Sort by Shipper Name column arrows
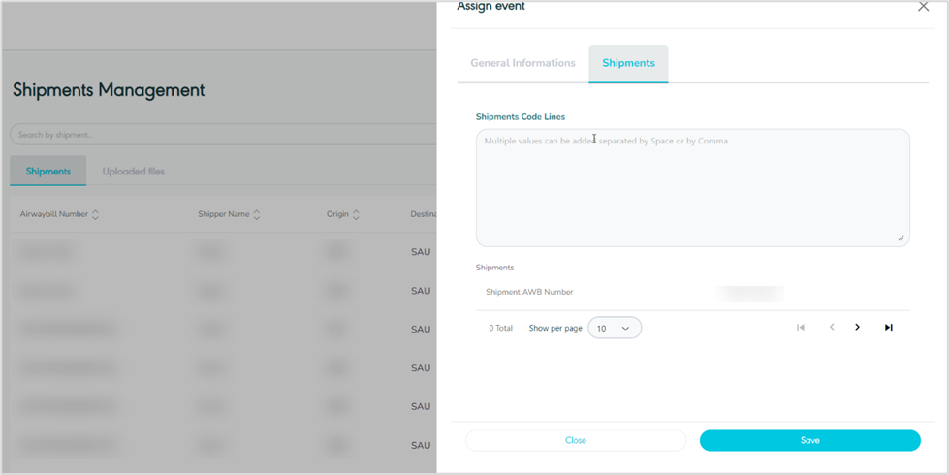The image size is (949, 475). 256,214
